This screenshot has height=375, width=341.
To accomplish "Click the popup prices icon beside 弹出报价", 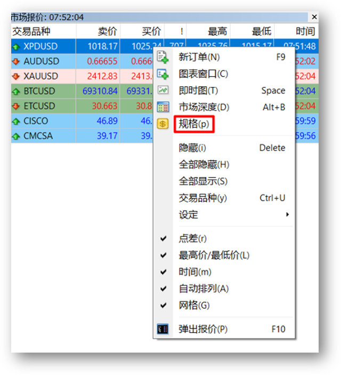I will 163,329.
